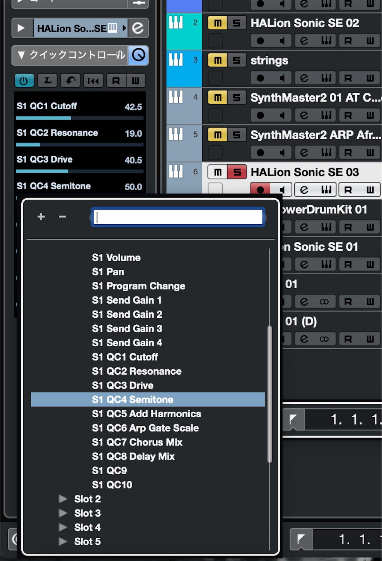Focus the parameter search field
The image size is (382, 561).
click(x=178, y=217)
